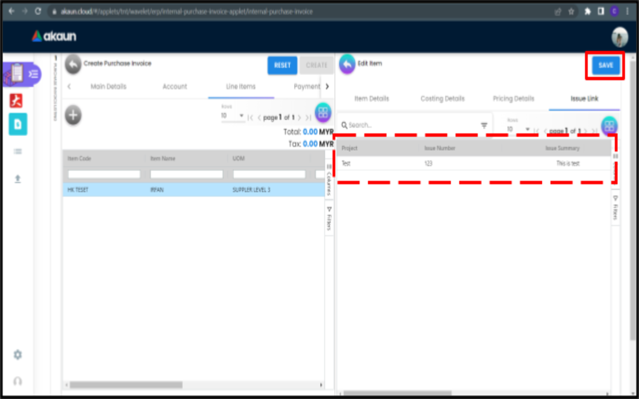This screenshot has height=399, width=639.
Task: Click the RESET button
Action: 282,65
